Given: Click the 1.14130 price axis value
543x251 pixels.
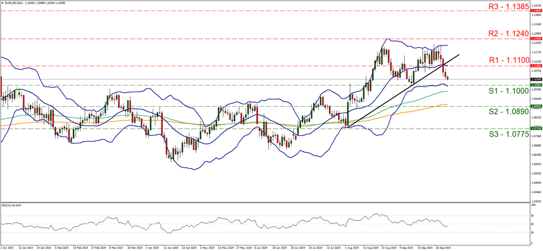Looking at the screenshot, I should [537, 6].
